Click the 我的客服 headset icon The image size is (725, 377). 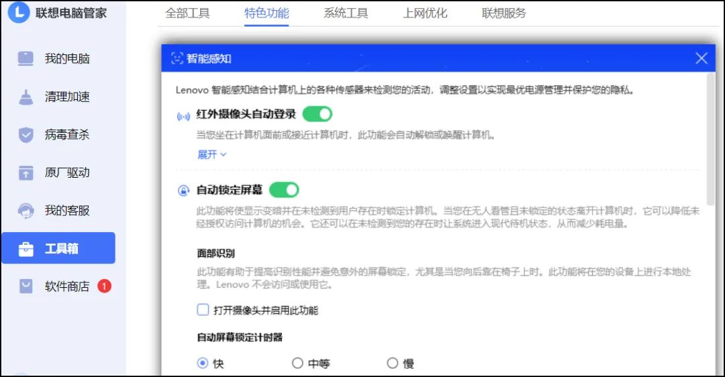pos(26,211)
